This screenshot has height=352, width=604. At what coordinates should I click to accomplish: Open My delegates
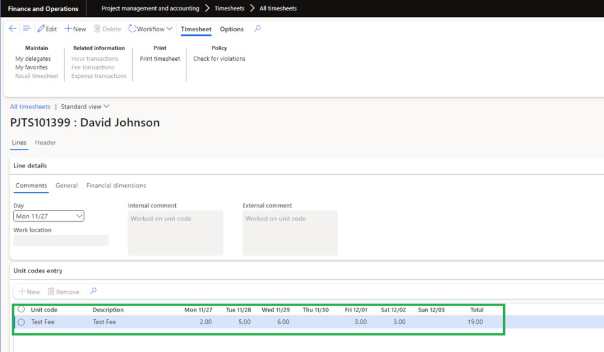[x=33, y=59]
